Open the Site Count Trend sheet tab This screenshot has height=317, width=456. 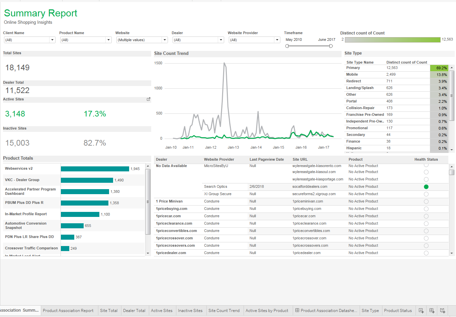pos(224,311)
